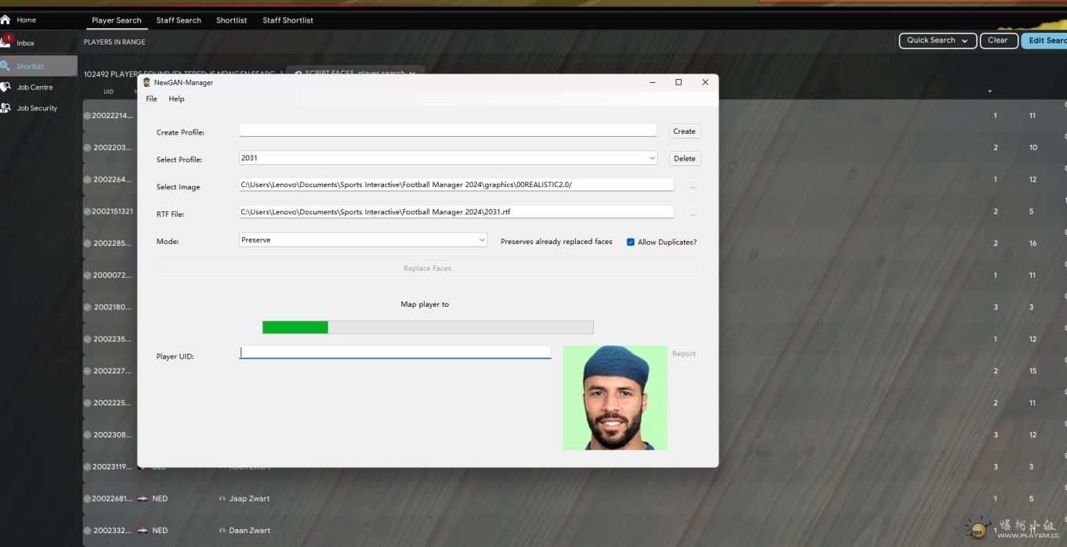This screenshot has height=547, width=1067.
Task: Click person icon next to Jaap Zwart
Action: pos(222,498)
